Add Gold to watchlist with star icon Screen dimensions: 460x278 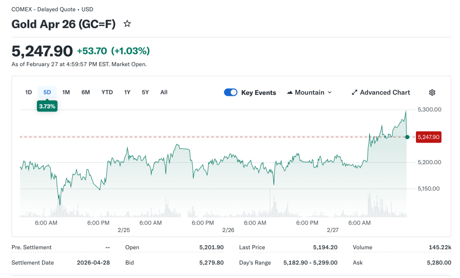click(127, 24)
